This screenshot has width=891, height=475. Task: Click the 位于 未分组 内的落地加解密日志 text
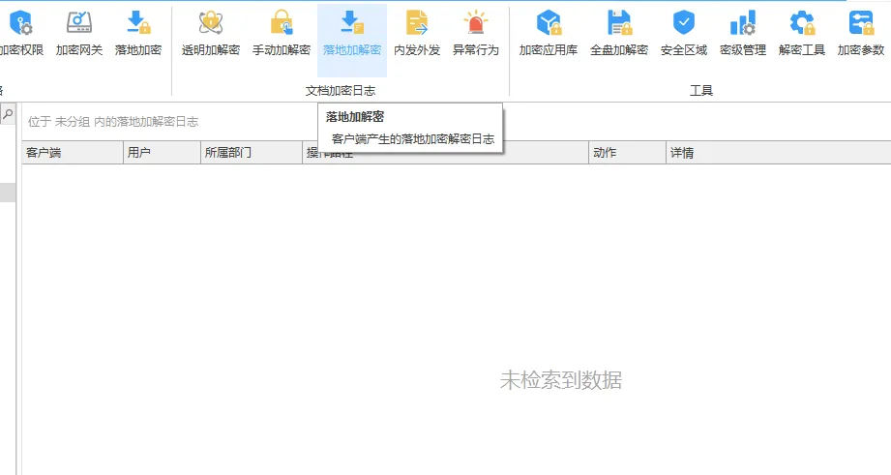pyautogui.click(x=113, y=122)
